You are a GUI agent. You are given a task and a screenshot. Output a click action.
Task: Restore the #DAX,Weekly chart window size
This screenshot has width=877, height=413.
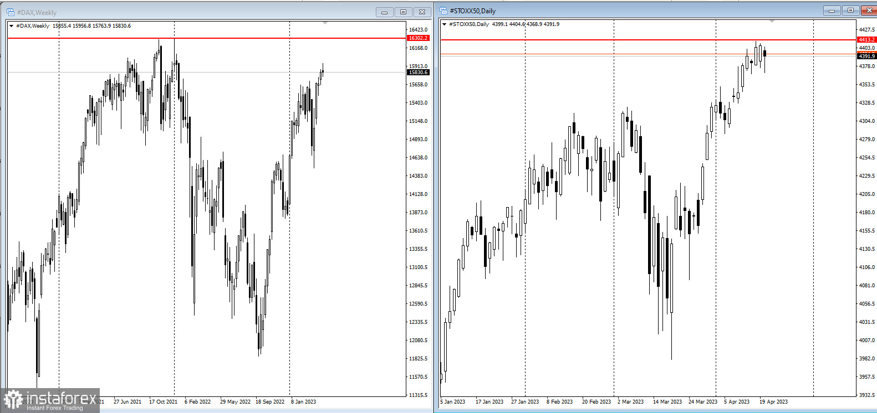click(403, 12)
